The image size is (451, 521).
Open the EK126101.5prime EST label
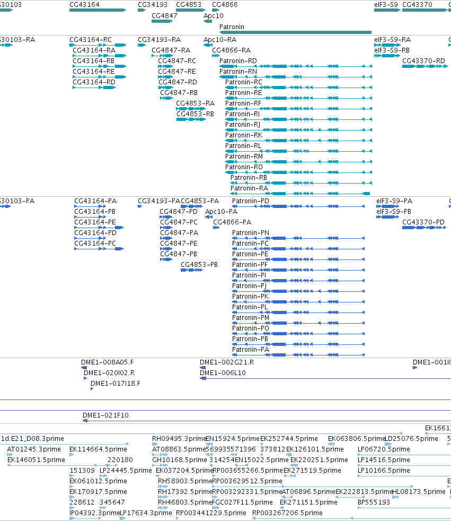(315, 449)
